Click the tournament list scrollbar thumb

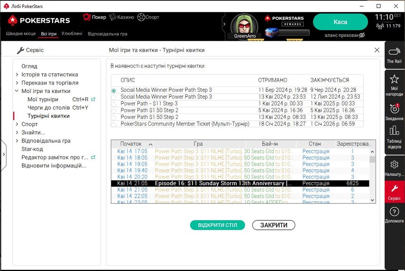click(x=372, y=159)
